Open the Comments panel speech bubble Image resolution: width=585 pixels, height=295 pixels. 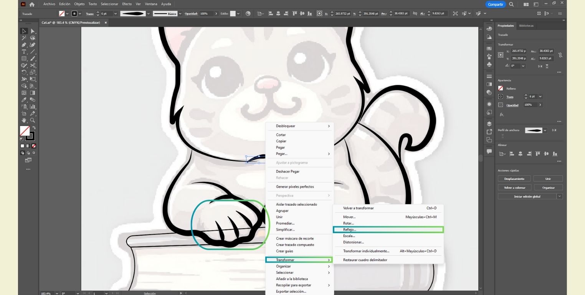pos(489,151)
